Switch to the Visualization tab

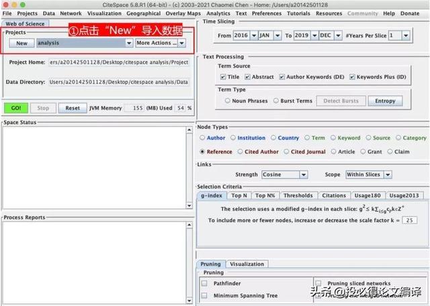[x=247, y=264]
